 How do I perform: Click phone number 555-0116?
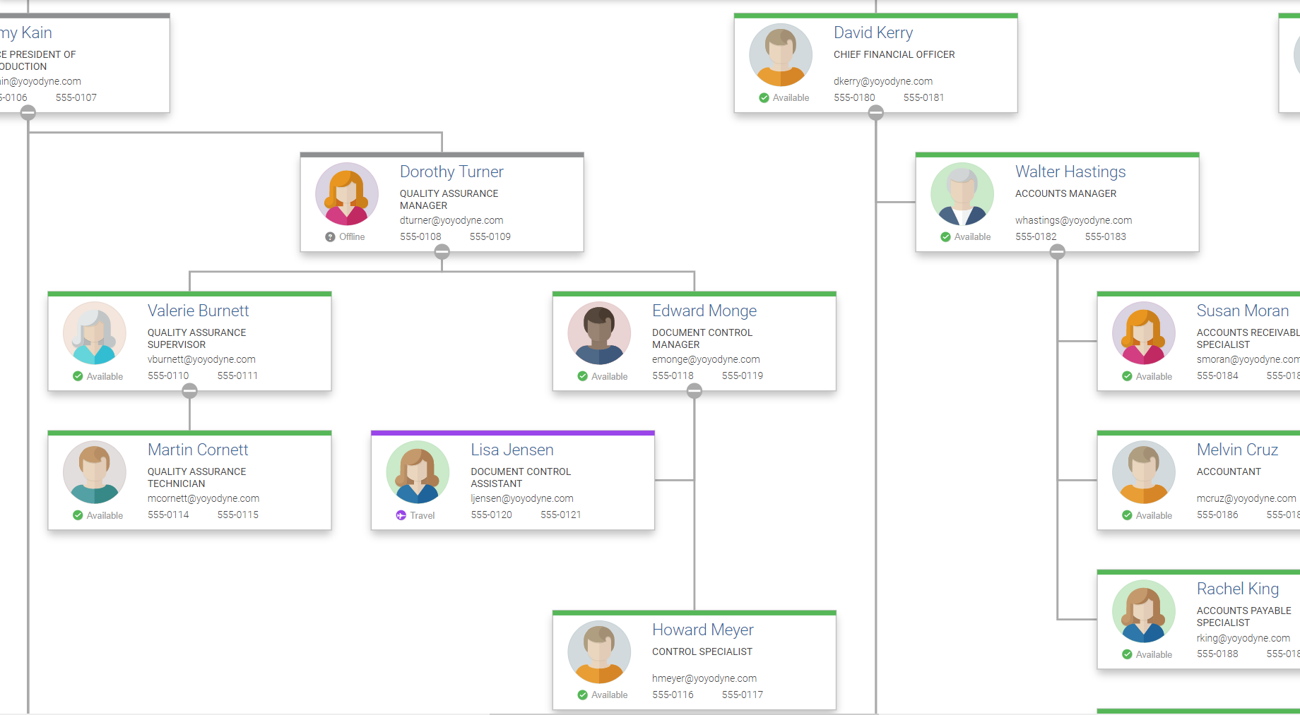673,695
